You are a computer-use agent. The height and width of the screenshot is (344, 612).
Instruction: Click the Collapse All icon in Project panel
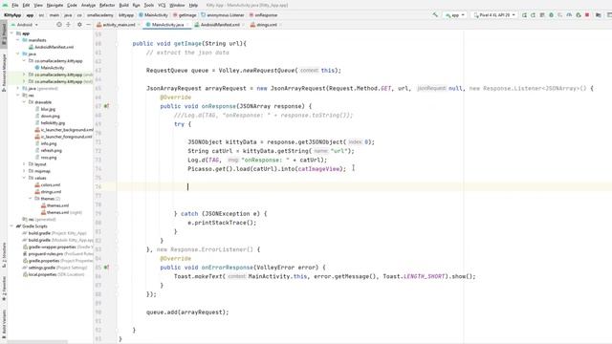click(x=68, y=25)
